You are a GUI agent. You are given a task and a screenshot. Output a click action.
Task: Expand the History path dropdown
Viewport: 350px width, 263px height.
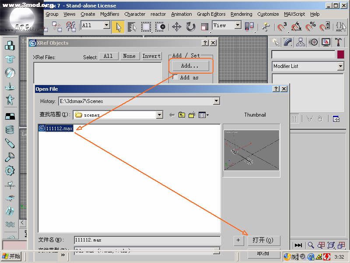[216, 101]
